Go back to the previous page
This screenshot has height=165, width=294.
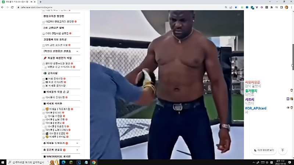coord(3,7)
